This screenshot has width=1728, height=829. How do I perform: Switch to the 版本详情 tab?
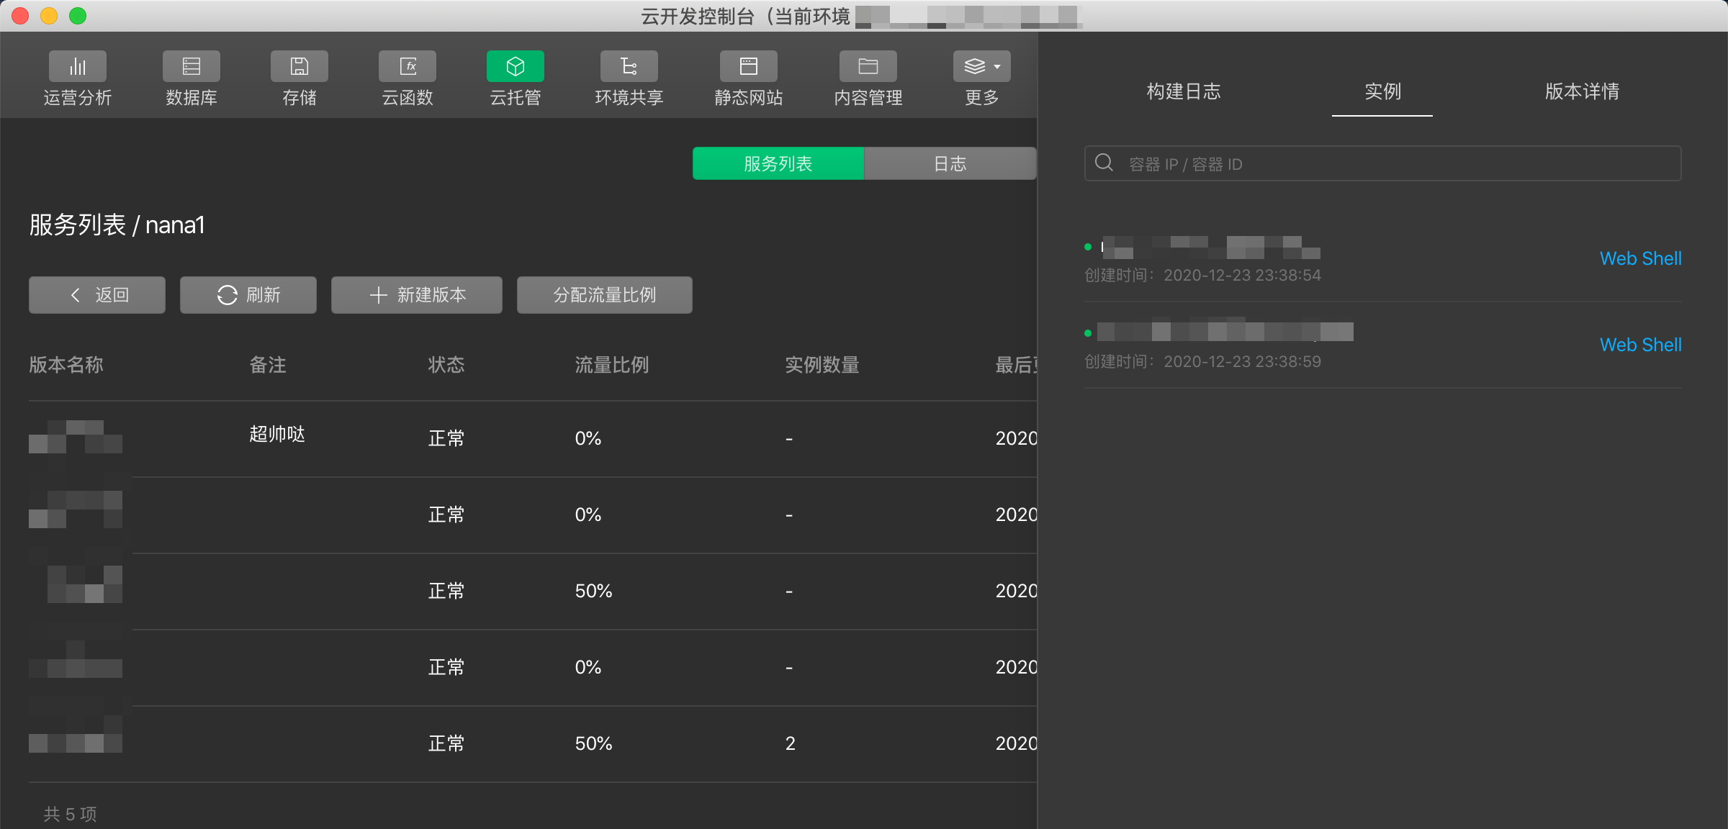click(x=1582, y=91)
